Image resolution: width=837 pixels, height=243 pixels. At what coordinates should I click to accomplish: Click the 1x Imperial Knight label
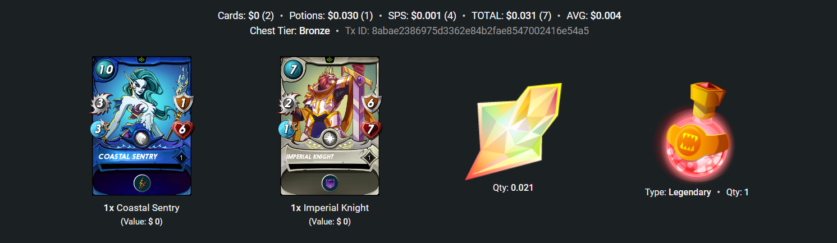point(330,208)
